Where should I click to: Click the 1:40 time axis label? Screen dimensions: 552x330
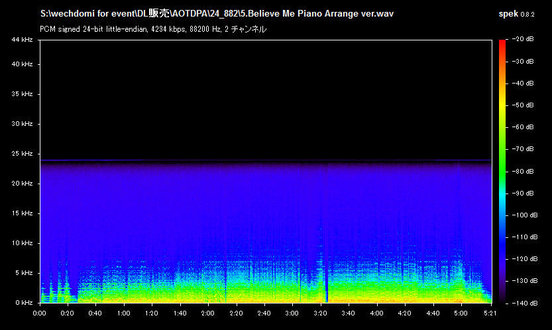pos(180,313)
